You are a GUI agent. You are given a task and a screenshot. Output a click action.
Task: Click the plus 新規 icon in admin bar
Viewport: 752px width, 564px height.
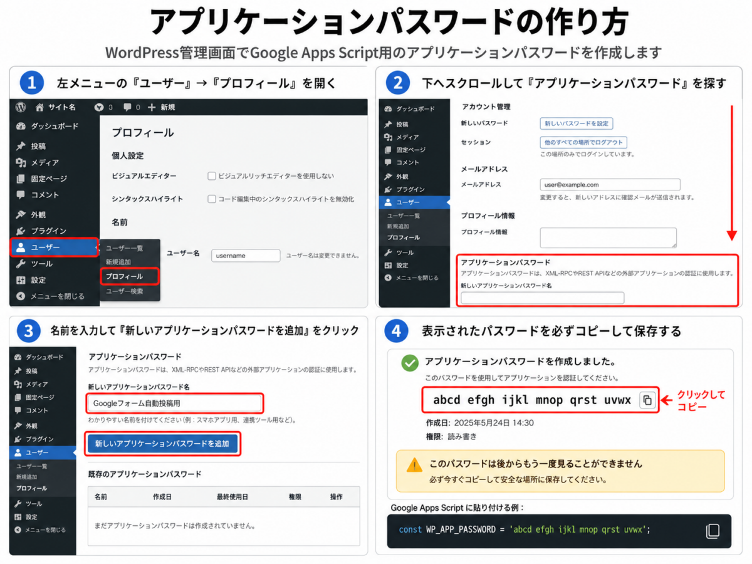151,107
